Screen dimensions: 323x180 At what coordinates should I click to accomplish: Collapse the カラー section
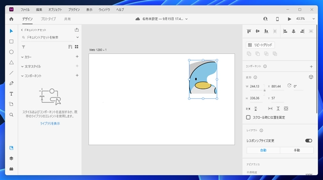22,57
